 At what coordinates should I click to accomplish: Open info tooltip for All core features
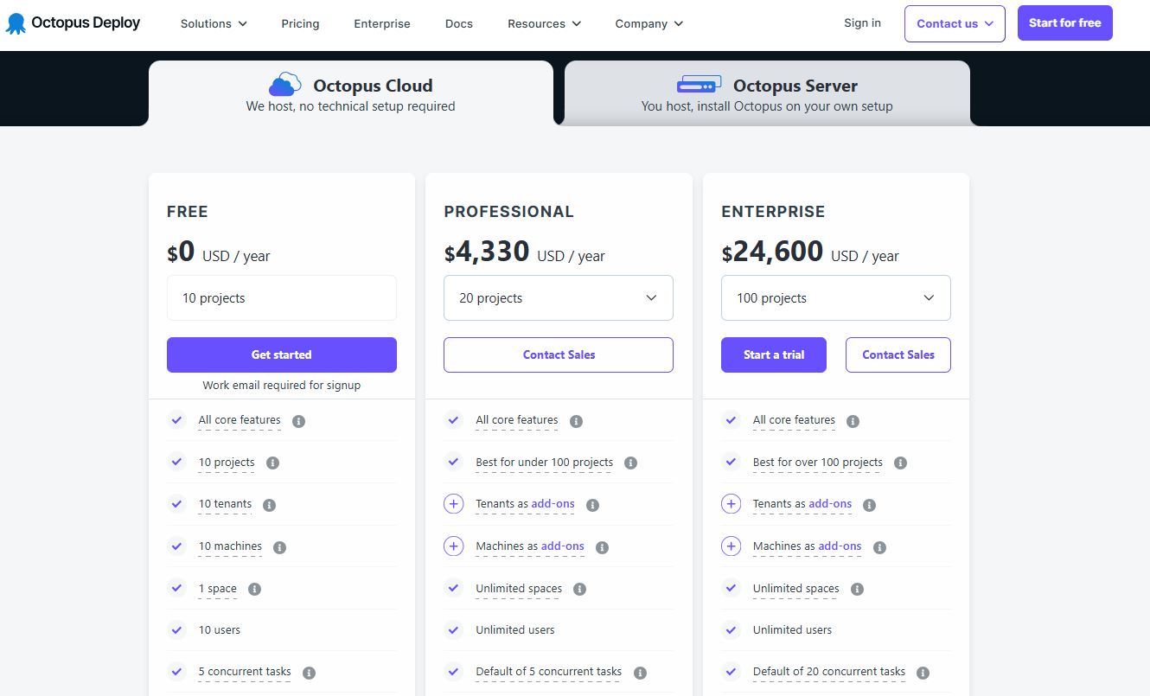point(298,421)
